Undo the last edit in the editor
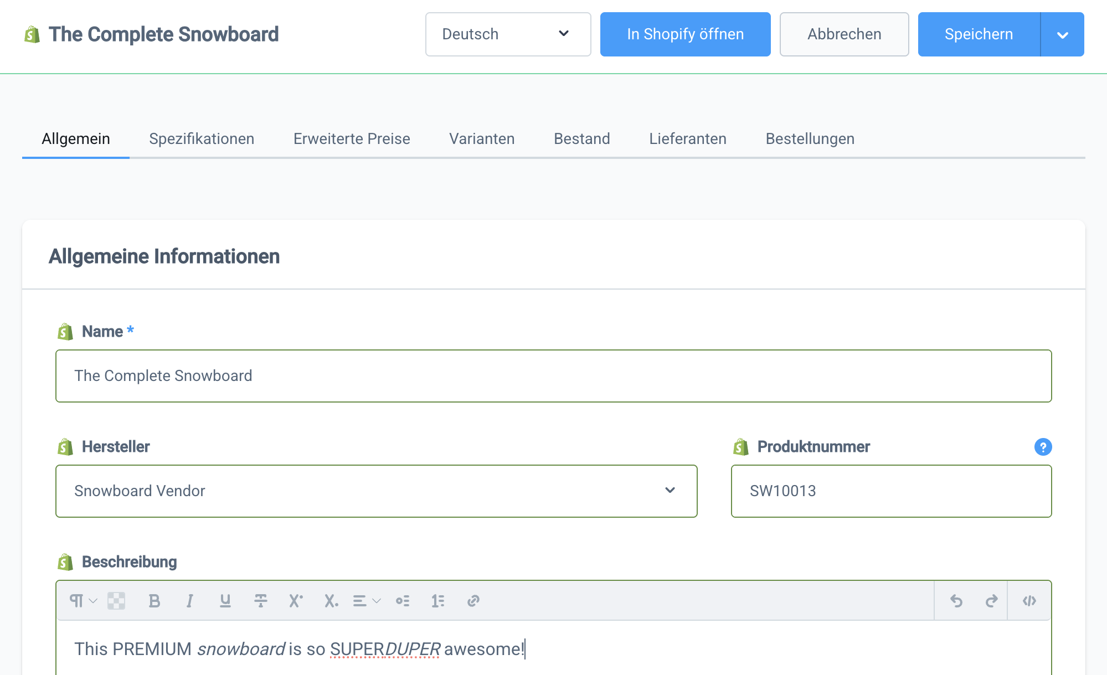 [956, 601]
